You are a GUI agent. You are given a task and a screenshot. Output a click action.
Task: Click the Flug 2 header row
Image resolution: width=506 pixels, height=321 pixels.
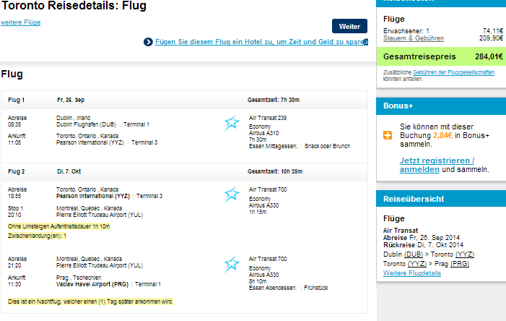point(184,171)
